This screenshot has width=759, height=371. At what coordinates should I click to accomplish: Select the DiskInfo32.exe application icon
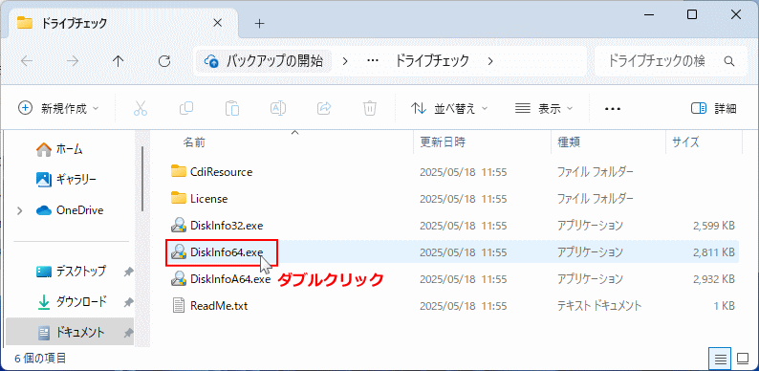pyautogui.click(x=179, y=226)
